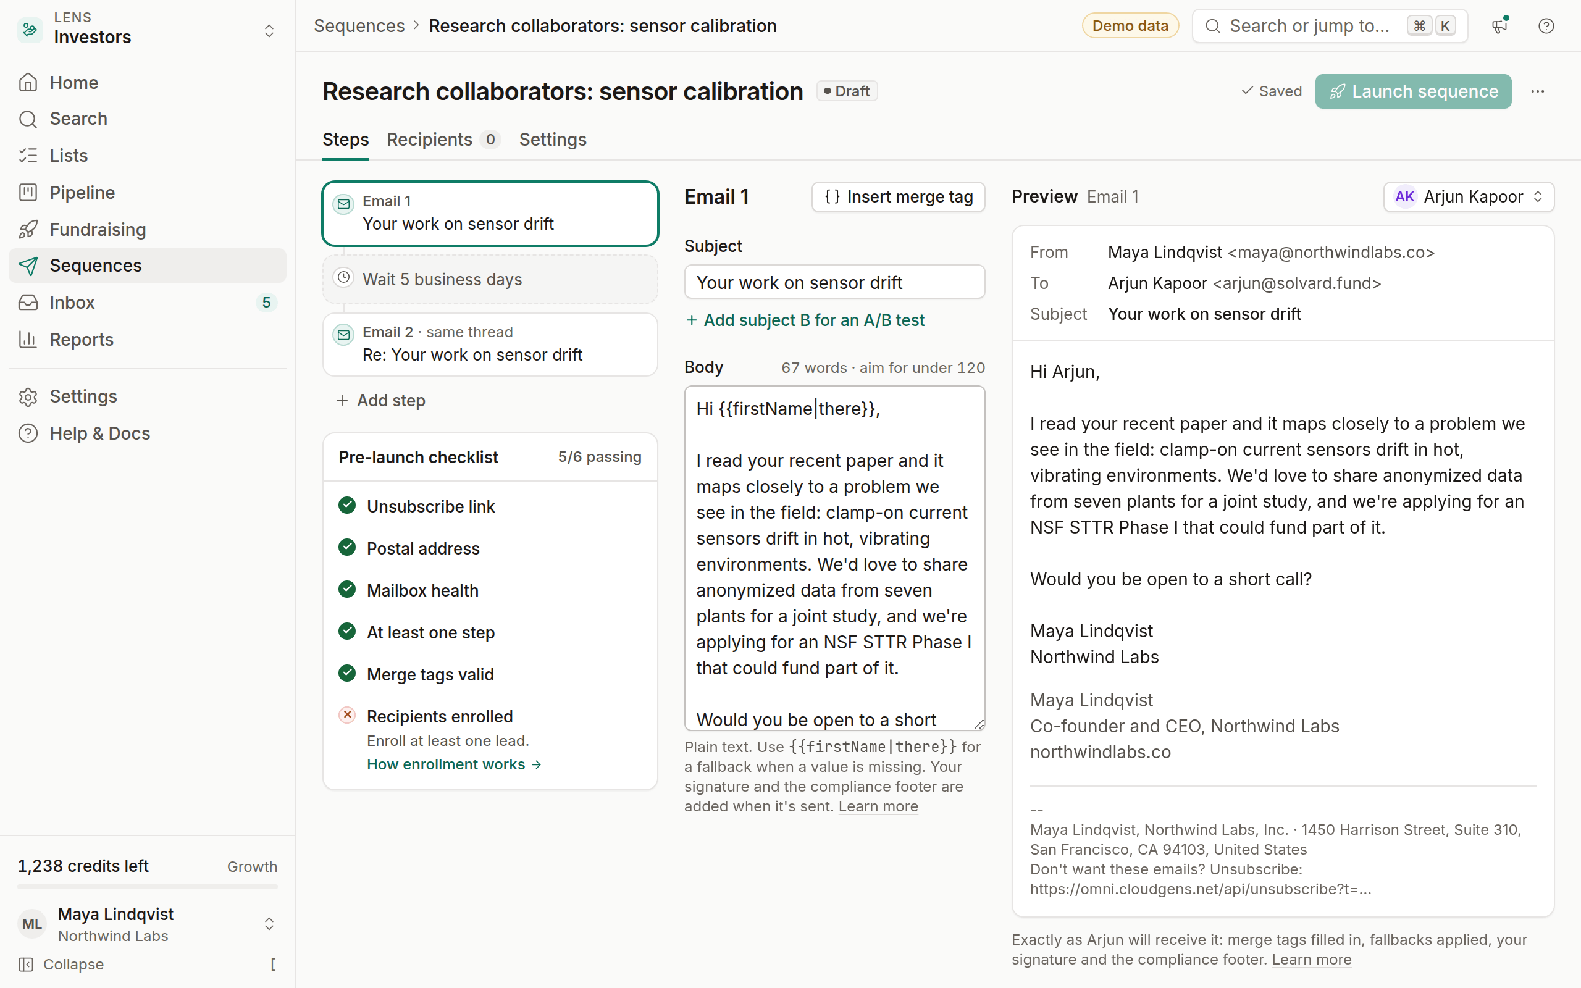Click the At least one step check icon

(347, 631)
